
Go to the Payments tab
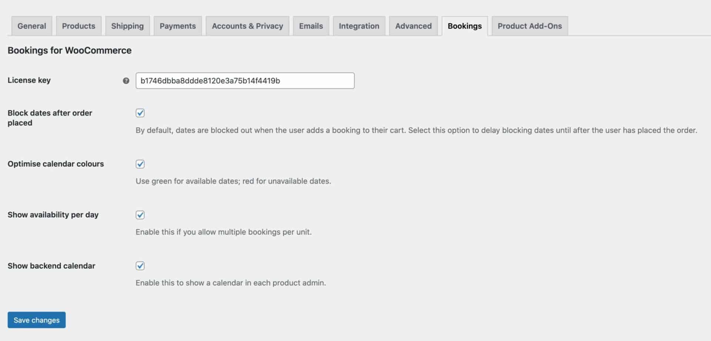pyautogui.click(x=178, y=26)
